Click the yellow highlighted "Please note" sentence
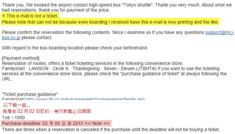This screenshot has height=134, width=235. tap(110, 22)
